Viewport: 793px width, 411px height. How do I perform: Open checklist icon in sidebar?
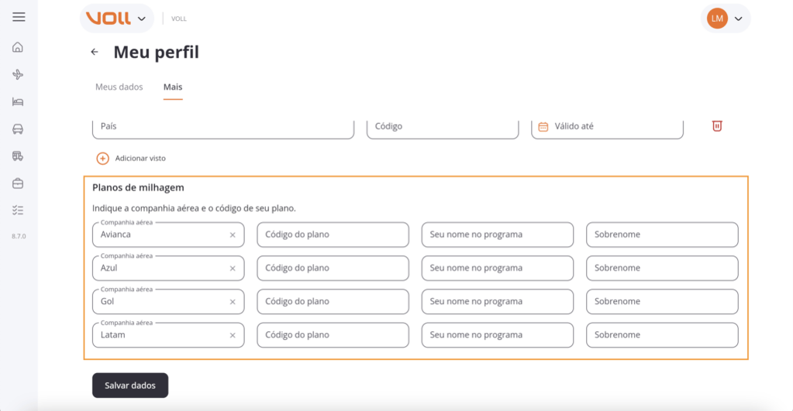point(18,210)
